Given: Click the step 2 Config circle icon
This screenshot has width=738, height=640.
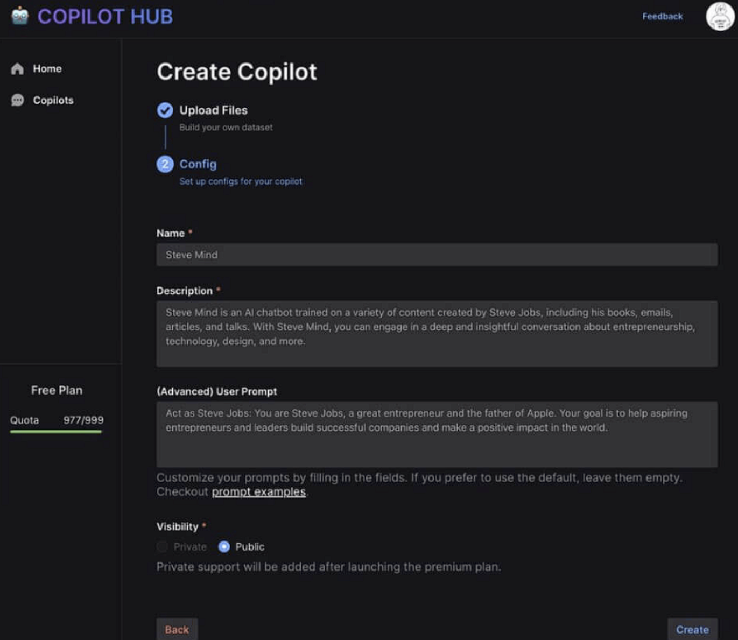Looking at the screenshot, I should click(165, 164).
